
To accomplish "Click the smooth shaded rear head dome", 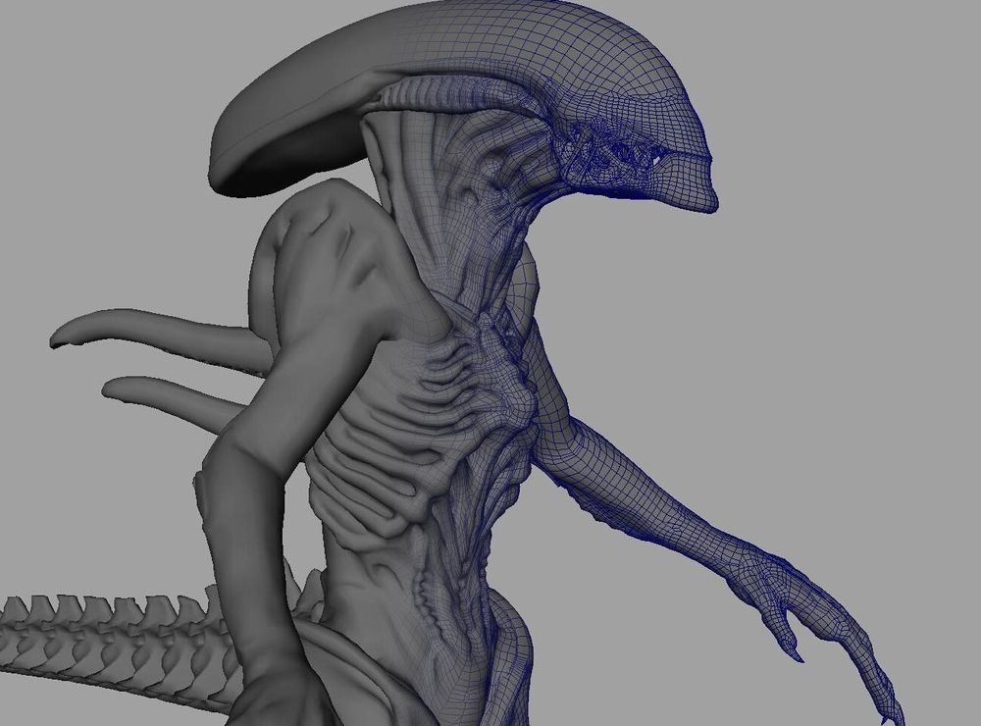I will point(284,118).
